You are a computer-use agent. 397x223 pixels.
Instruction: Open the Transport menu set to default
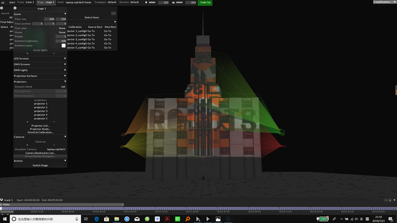105,2
